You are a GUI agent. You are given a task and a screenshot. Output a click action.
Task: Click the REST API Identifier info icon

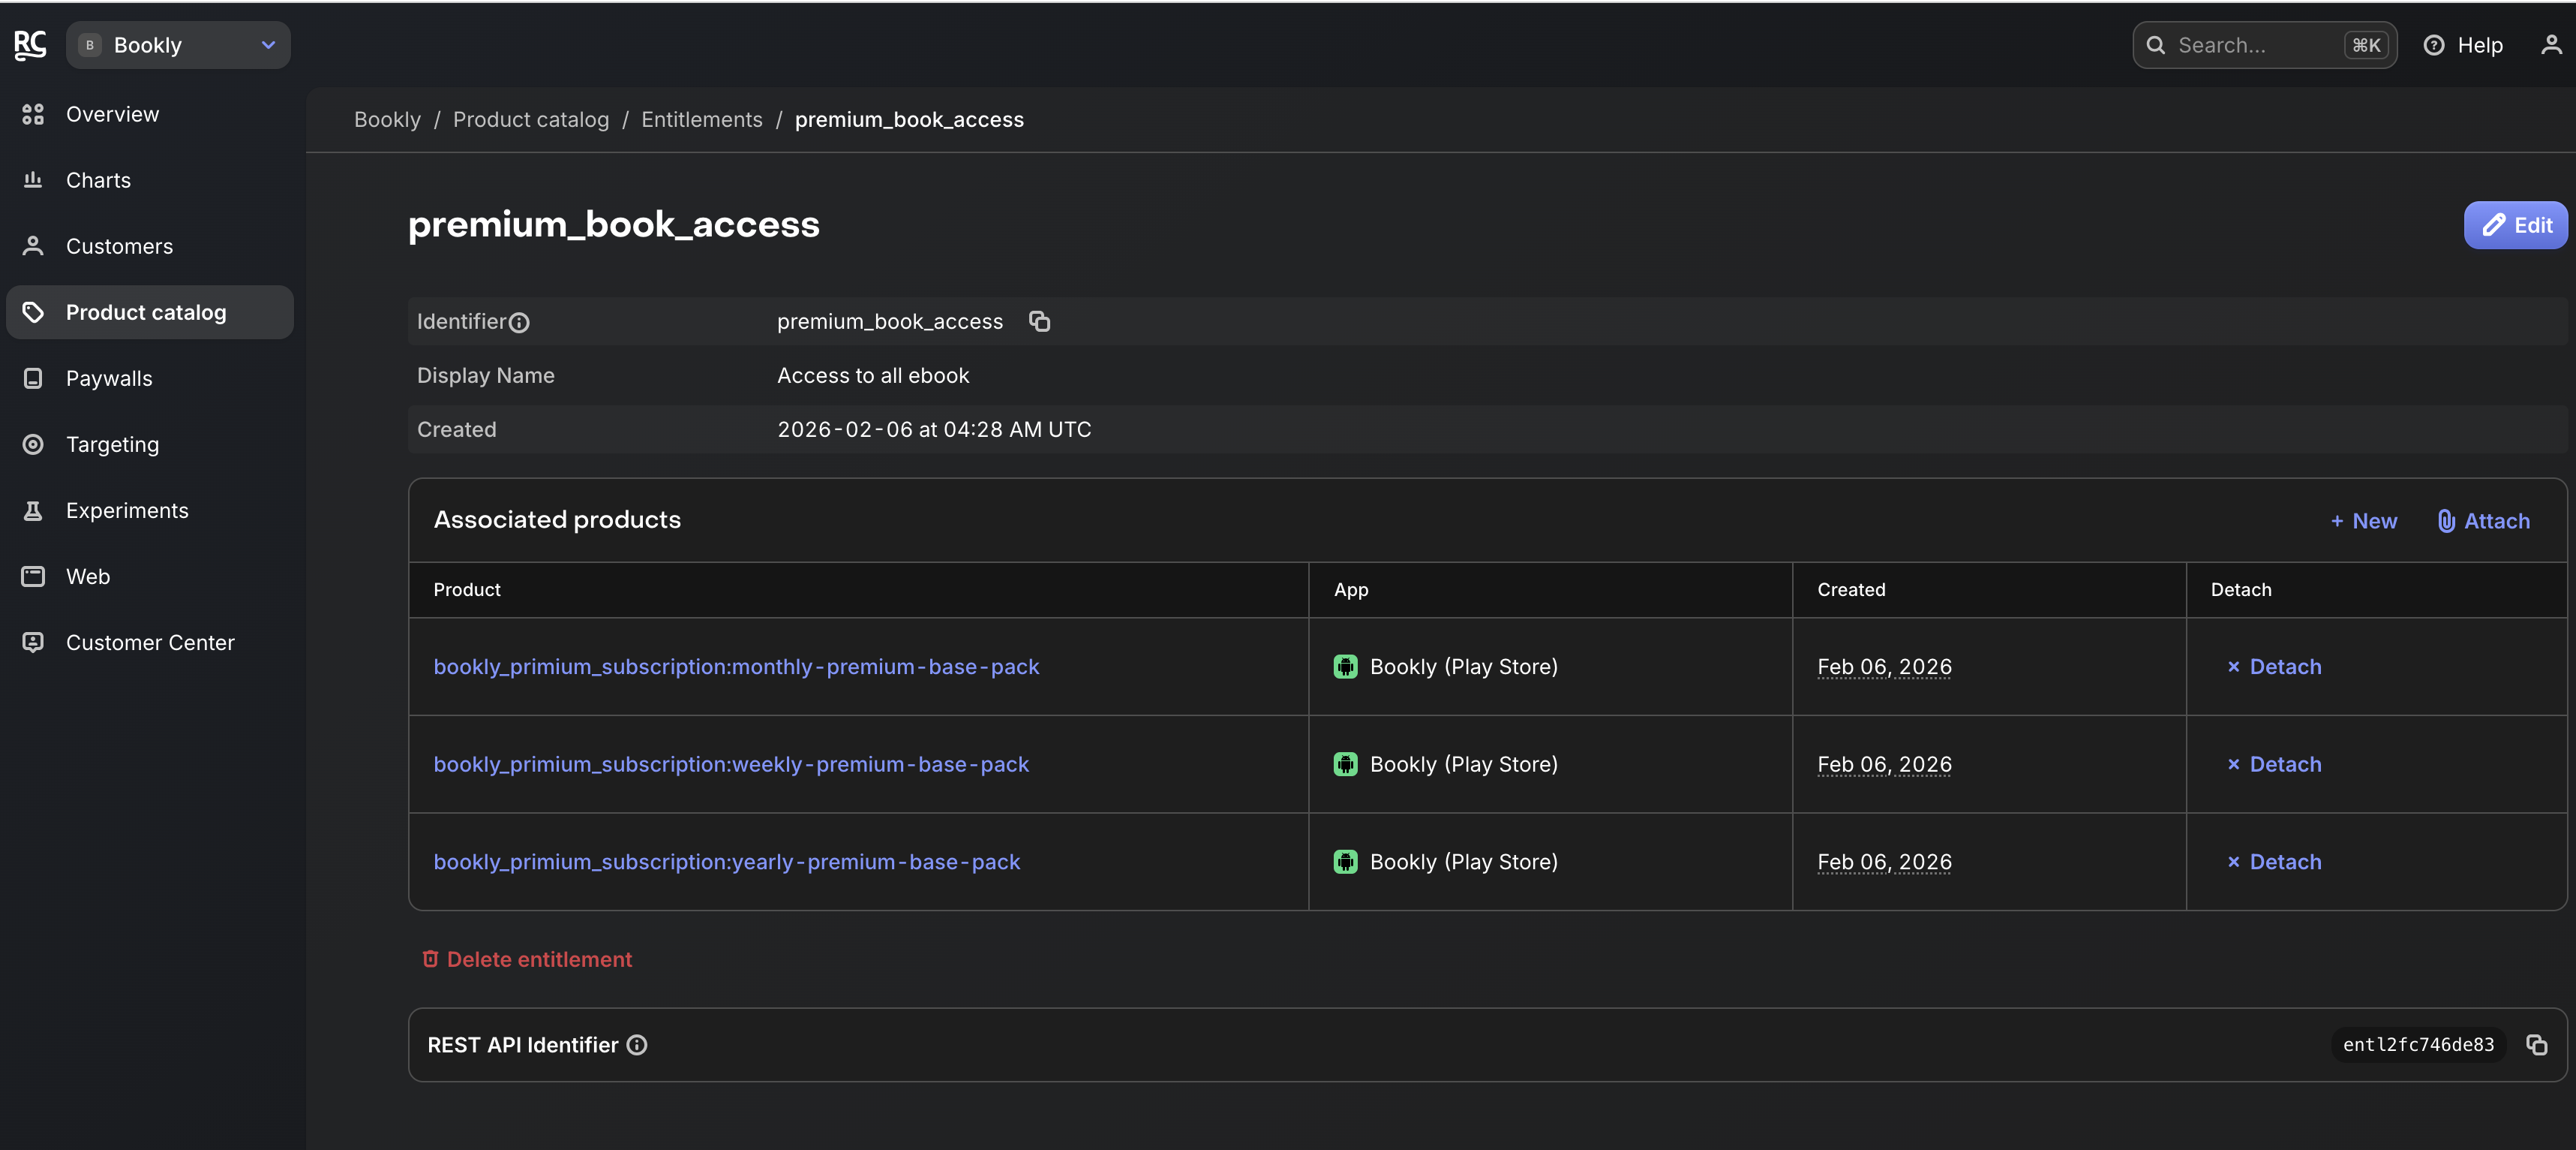[x=637, y=1045]
